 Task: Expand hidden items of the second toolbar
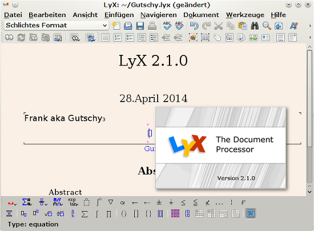click(x=310, y=38)
